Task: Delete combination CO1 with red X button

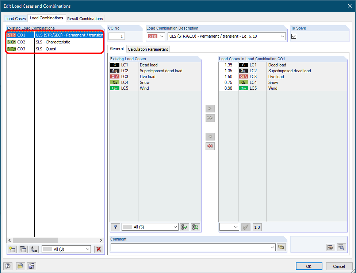Action: pos(99,249)
